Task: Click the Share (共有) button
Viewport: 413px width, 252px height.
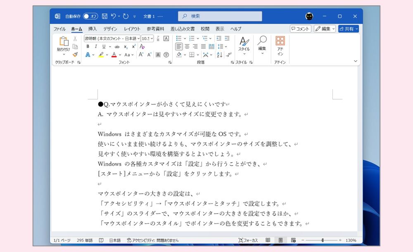Action: pos(349,29)
